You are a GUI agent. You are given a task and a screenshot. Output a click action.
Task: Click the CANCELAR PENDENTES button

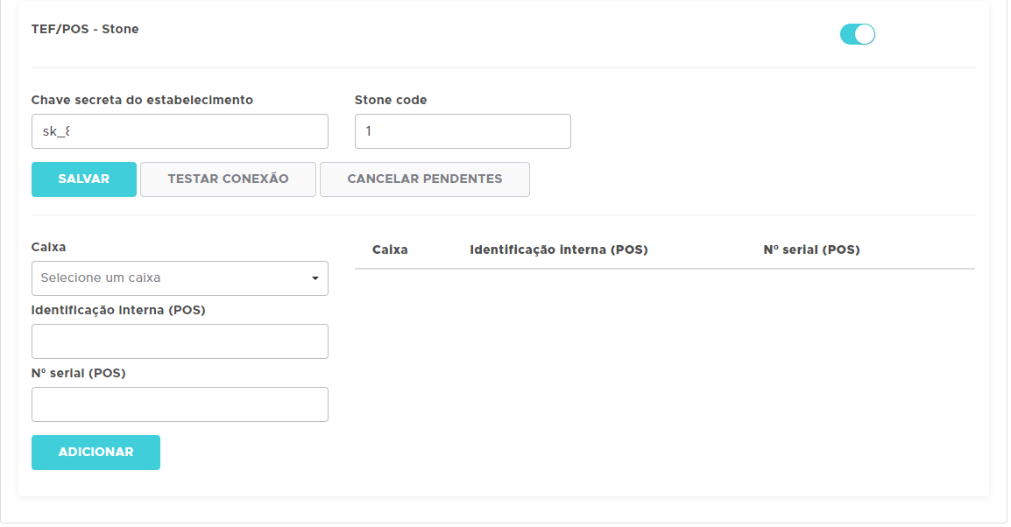[424, 179]
